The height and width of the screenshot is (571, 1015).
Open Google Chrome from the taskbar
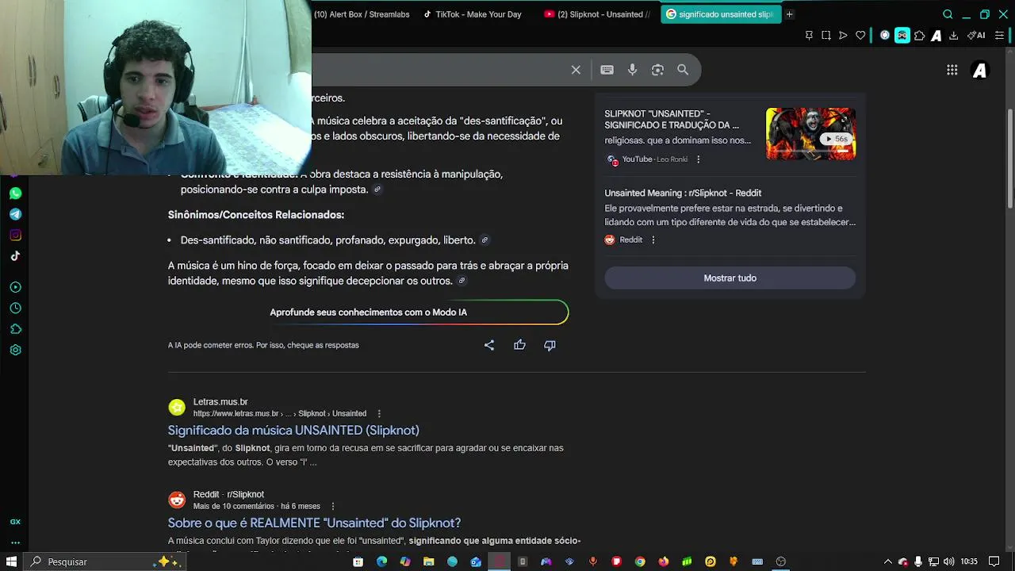point(640,561)
